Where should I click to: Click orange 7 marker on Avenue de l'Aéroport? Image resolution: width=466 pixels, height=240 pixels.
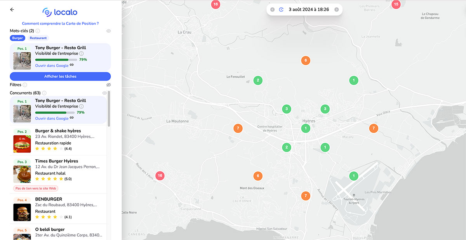[306, 196]
